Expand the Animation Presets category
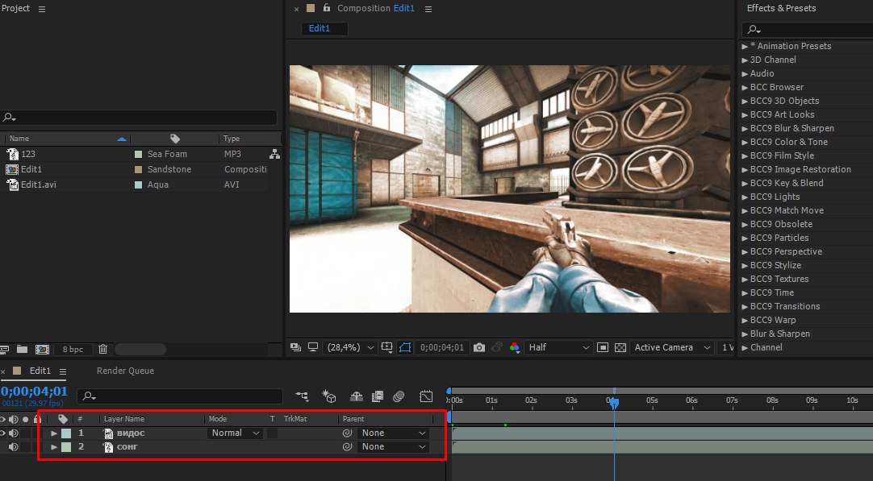Viewport: 873px width, 481px height. pyautogui.click(x=745, y=46)
